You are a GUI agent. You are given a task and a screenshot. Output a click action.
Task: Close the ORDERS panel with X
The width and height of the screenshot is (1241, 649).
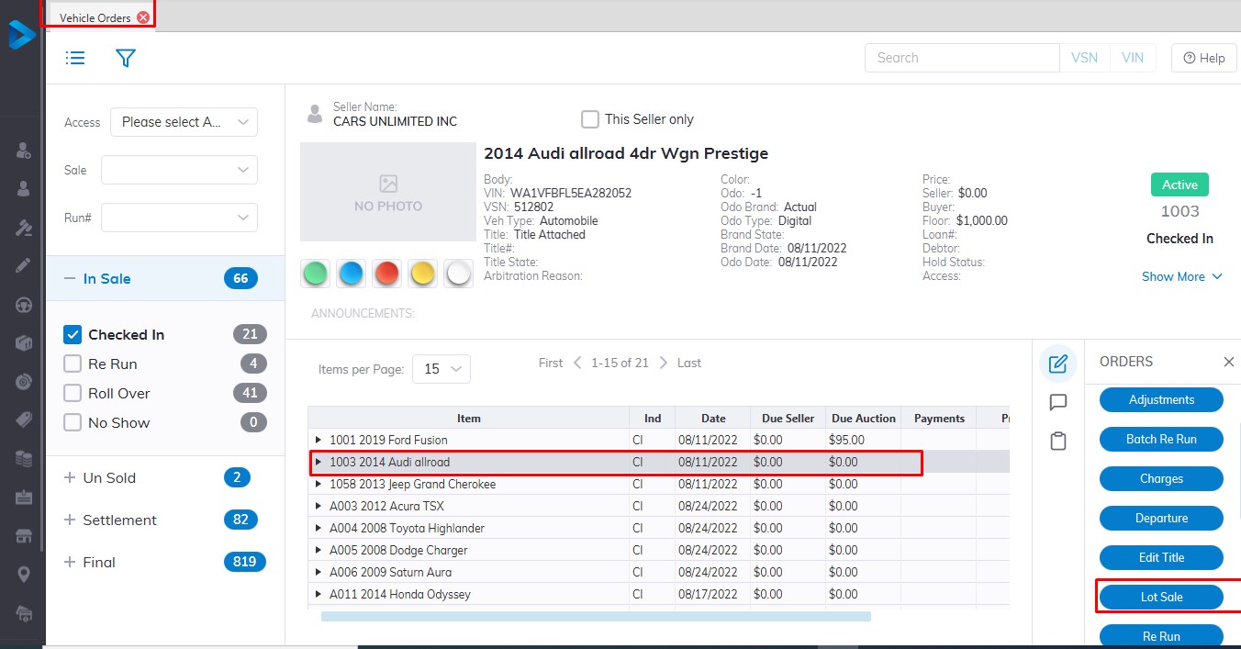(x=1228, y=362)
